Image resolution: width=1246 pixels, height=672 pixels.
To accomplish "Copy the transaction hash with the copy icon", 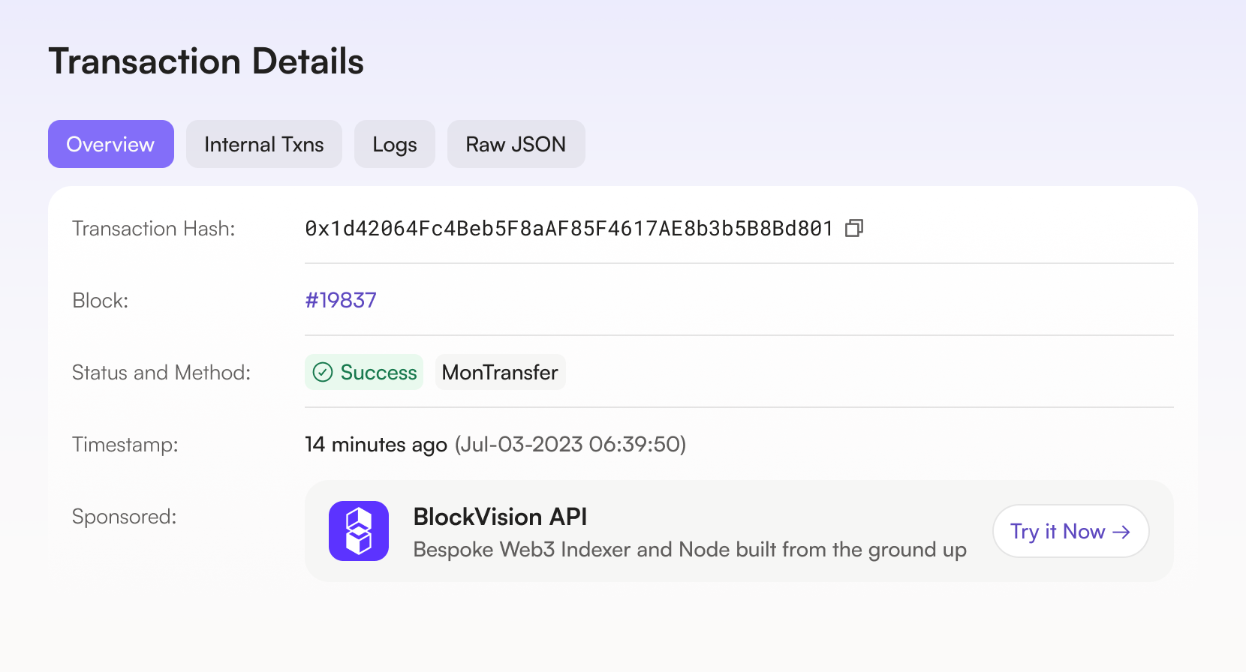I will pos(854,228).
